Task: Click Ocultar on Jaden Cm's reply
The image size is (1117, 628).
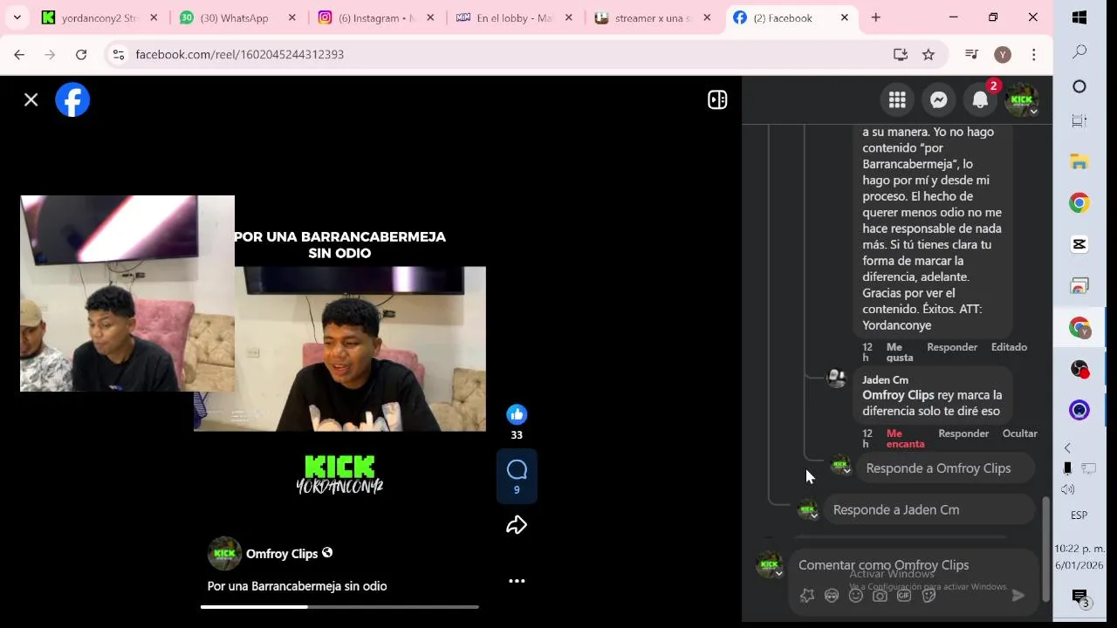Action: (1020, 433)
